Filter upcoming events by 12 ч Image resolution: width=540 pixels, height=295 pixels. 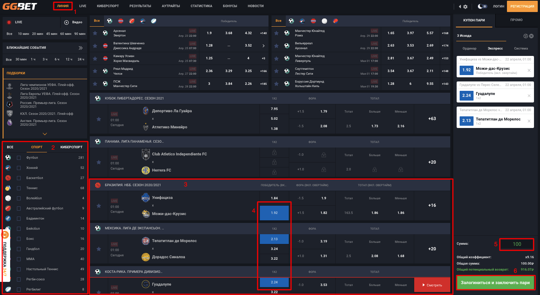coord(68,59)
